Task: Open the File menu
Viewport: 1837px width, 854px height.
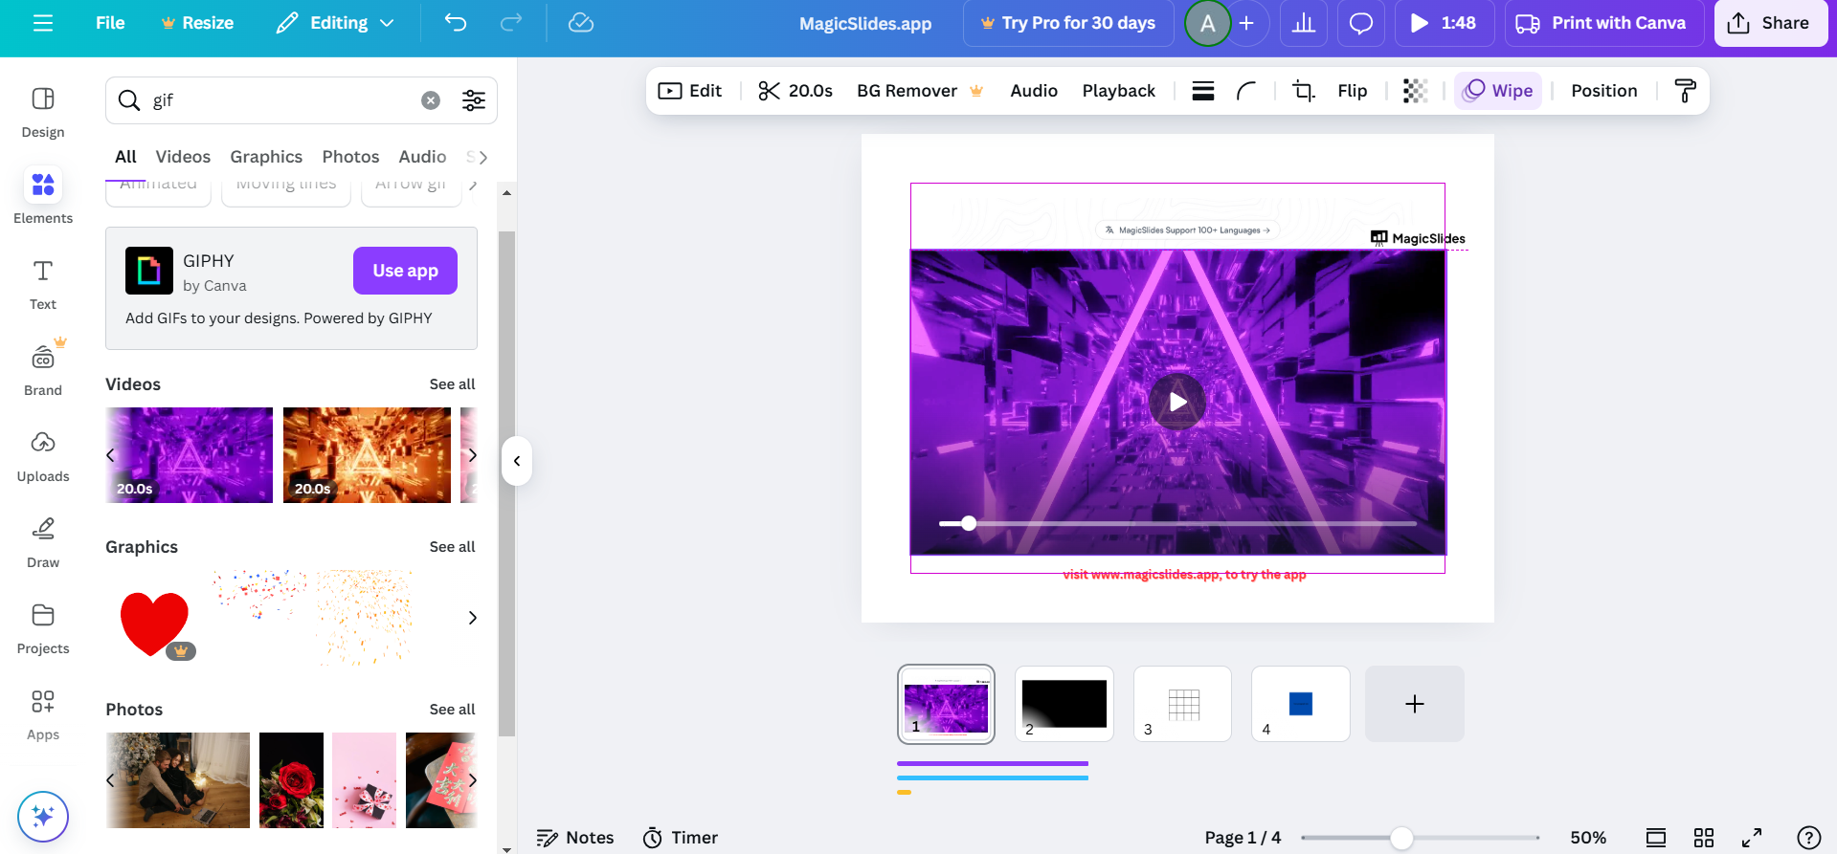Action: (x=110, y=23)
